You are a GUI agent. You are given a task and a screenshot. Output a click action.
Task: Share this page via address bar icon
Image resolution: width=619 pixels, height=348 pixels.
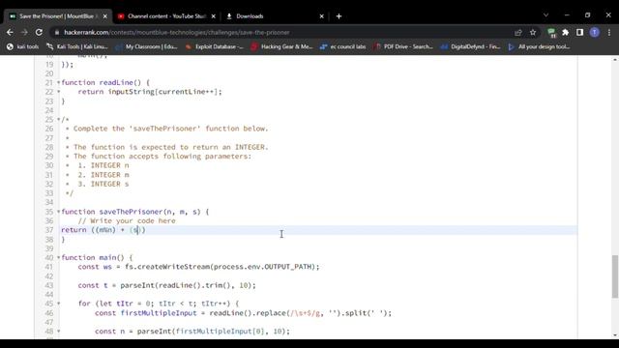tap(518, 32)
